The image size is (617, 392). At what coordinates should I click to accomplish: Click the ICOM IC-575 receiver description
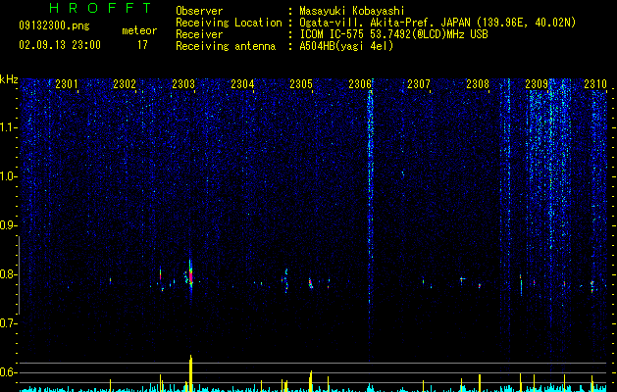[x=393, y=34]
